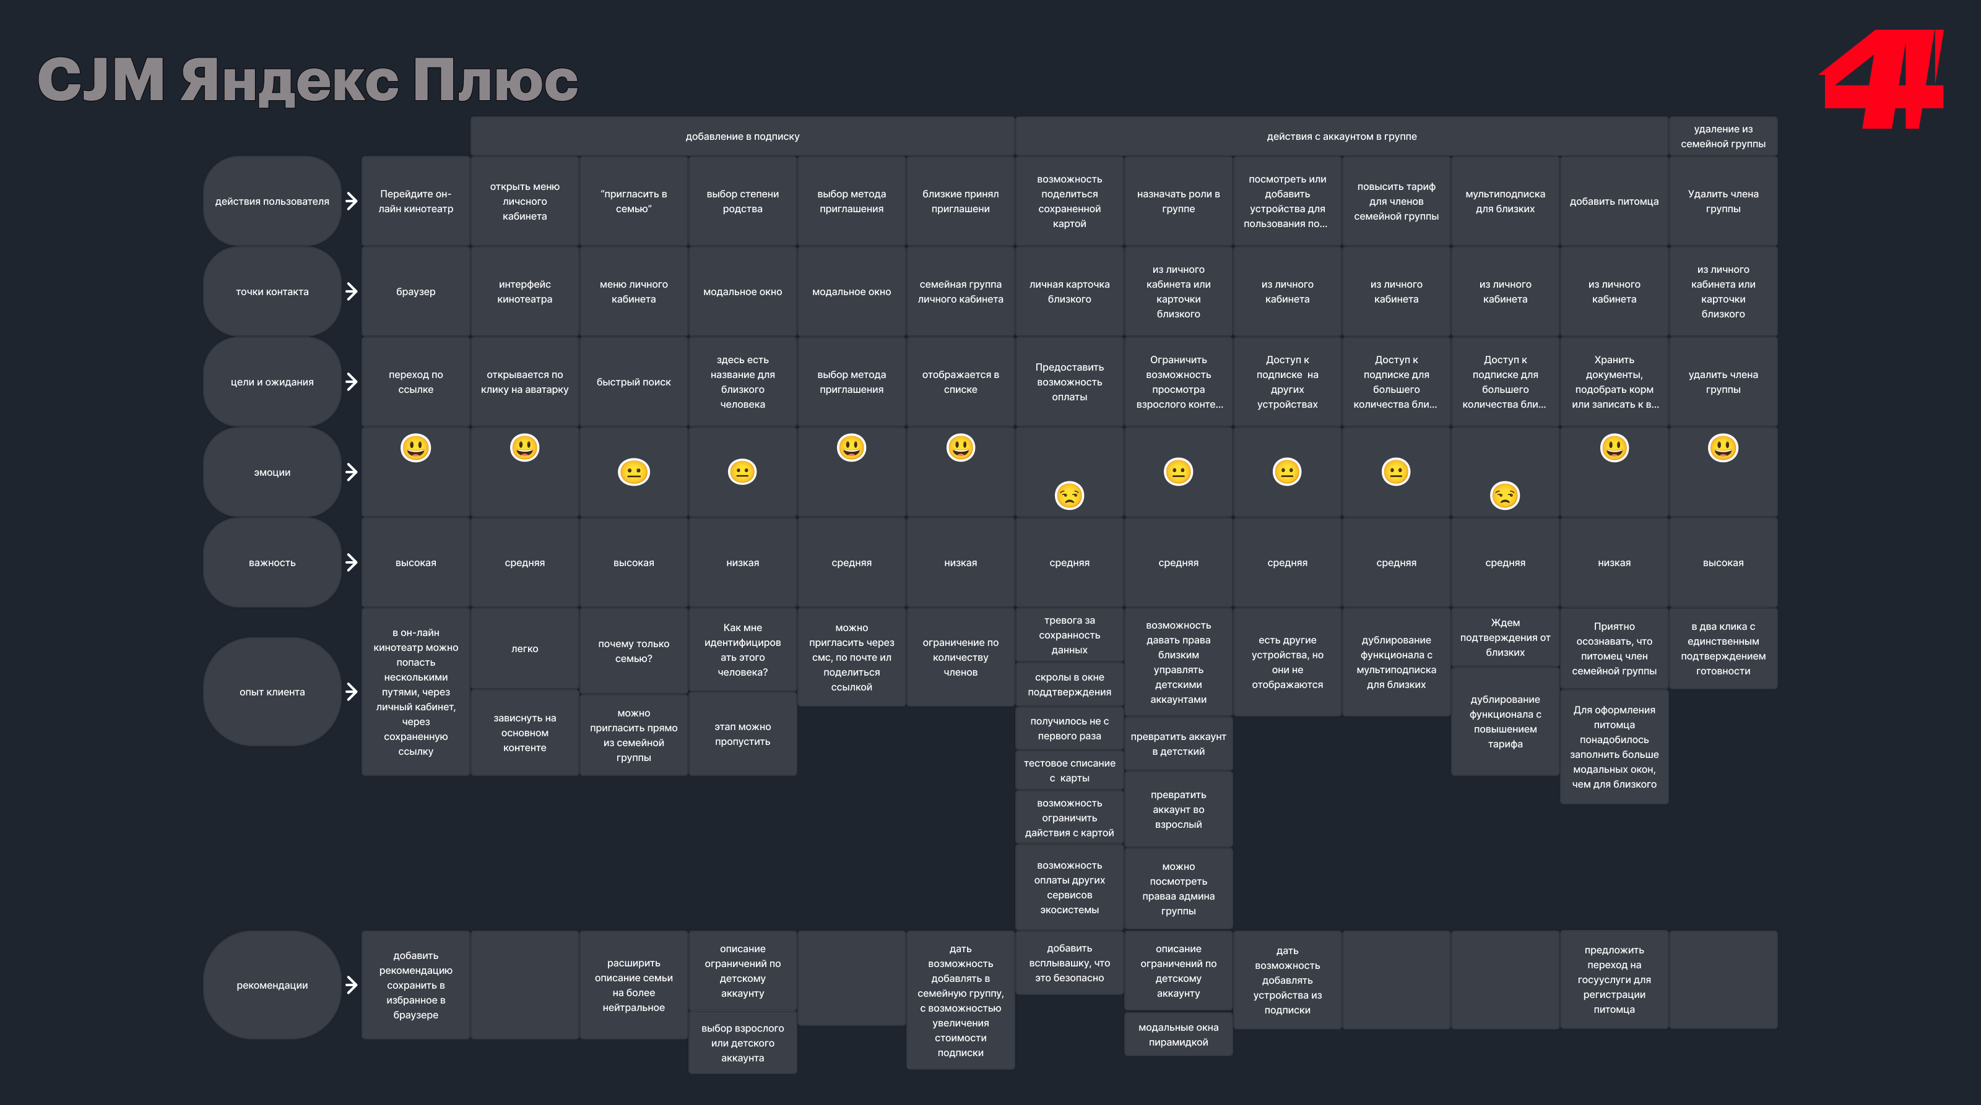Image resolution: width=1981 pixels, height=1105 pixels.
Task: Select 'ограничение по количеству членов' note
Action: [x=961, y=657]
